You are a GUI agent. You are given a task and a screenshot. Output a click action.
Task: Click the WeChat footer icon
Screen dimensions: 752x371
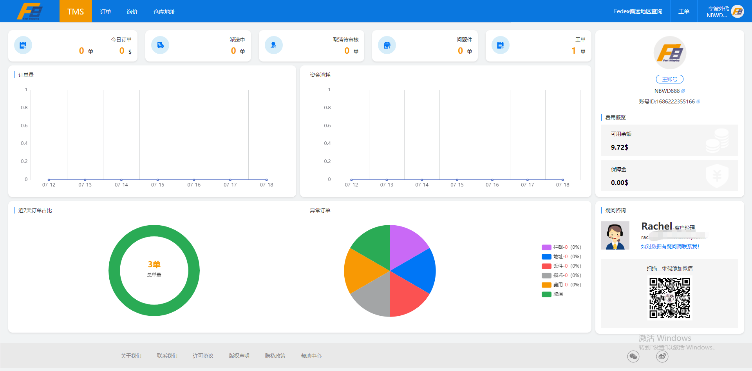633,357
